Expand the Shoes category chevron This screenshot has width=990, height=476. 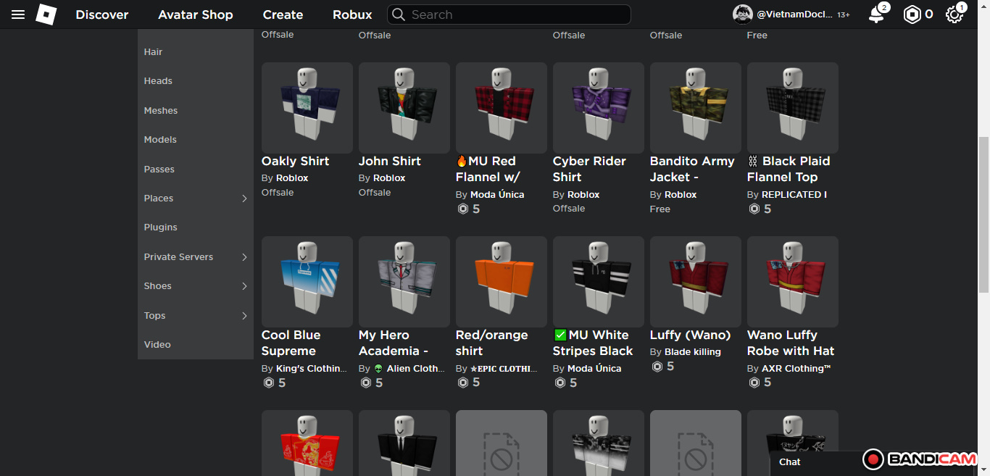(244, 286)
